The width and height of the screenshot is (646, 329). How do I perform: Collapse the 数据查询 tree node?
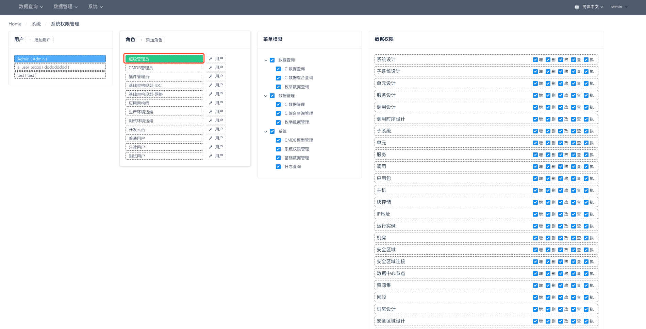[266, 60]
